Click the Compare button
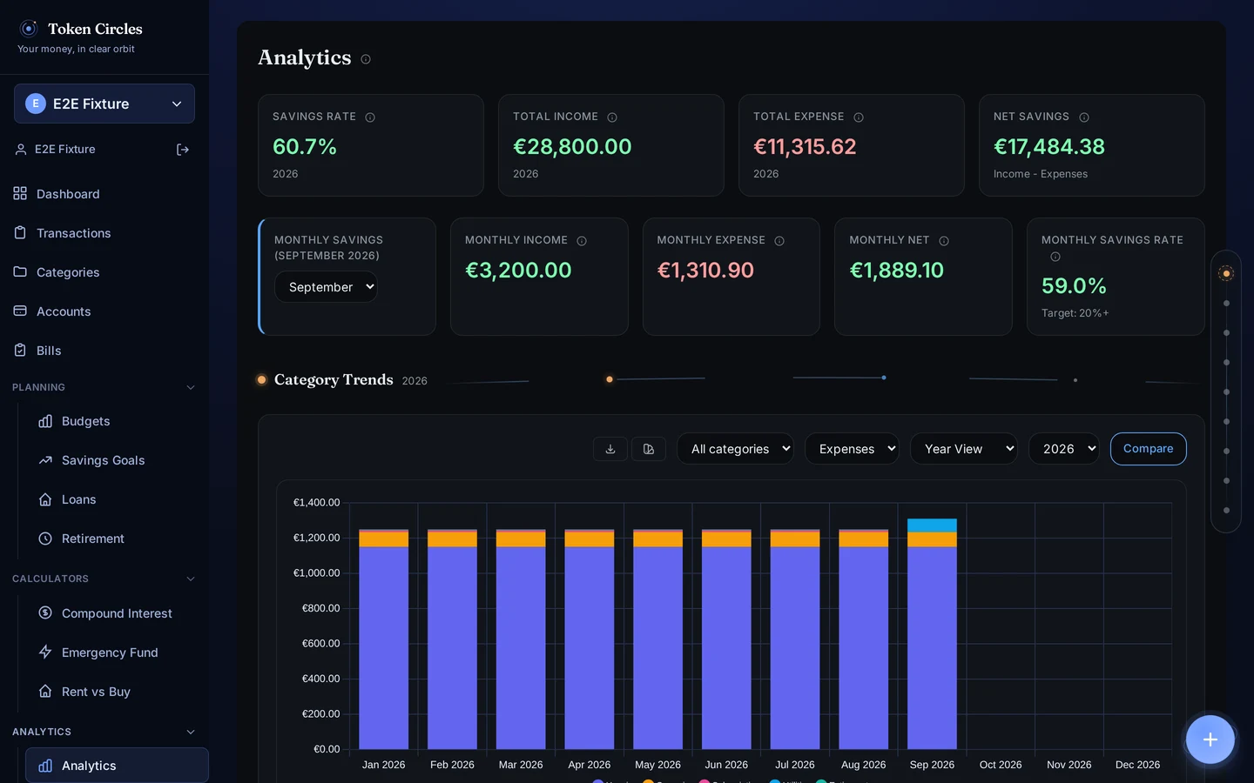 (x=1149, y=449)
